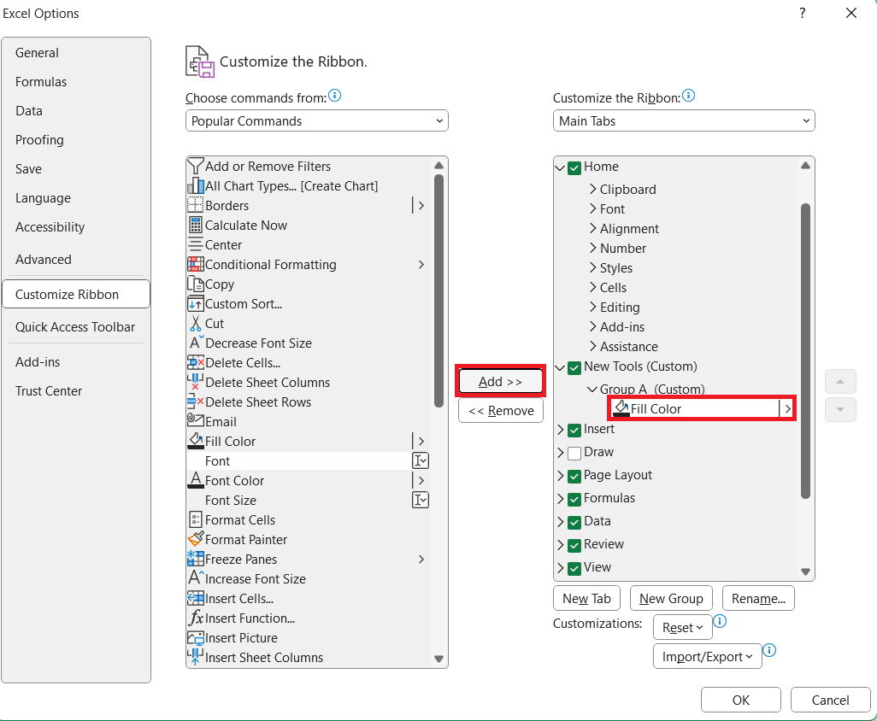The width and height of the screenshot is (877, 721).
Task: Click the Calculate Now calculator icon
Action: click(195, 226)
